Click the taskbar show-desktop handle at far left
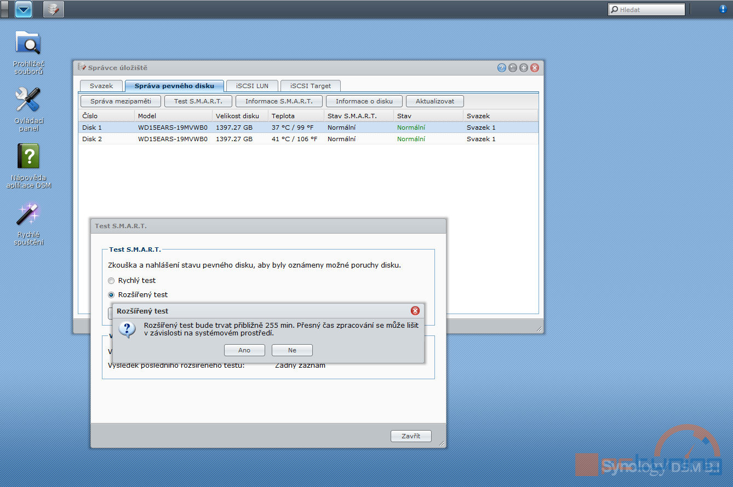The width and height of the screenshot is (733, 487). point(4,9)
